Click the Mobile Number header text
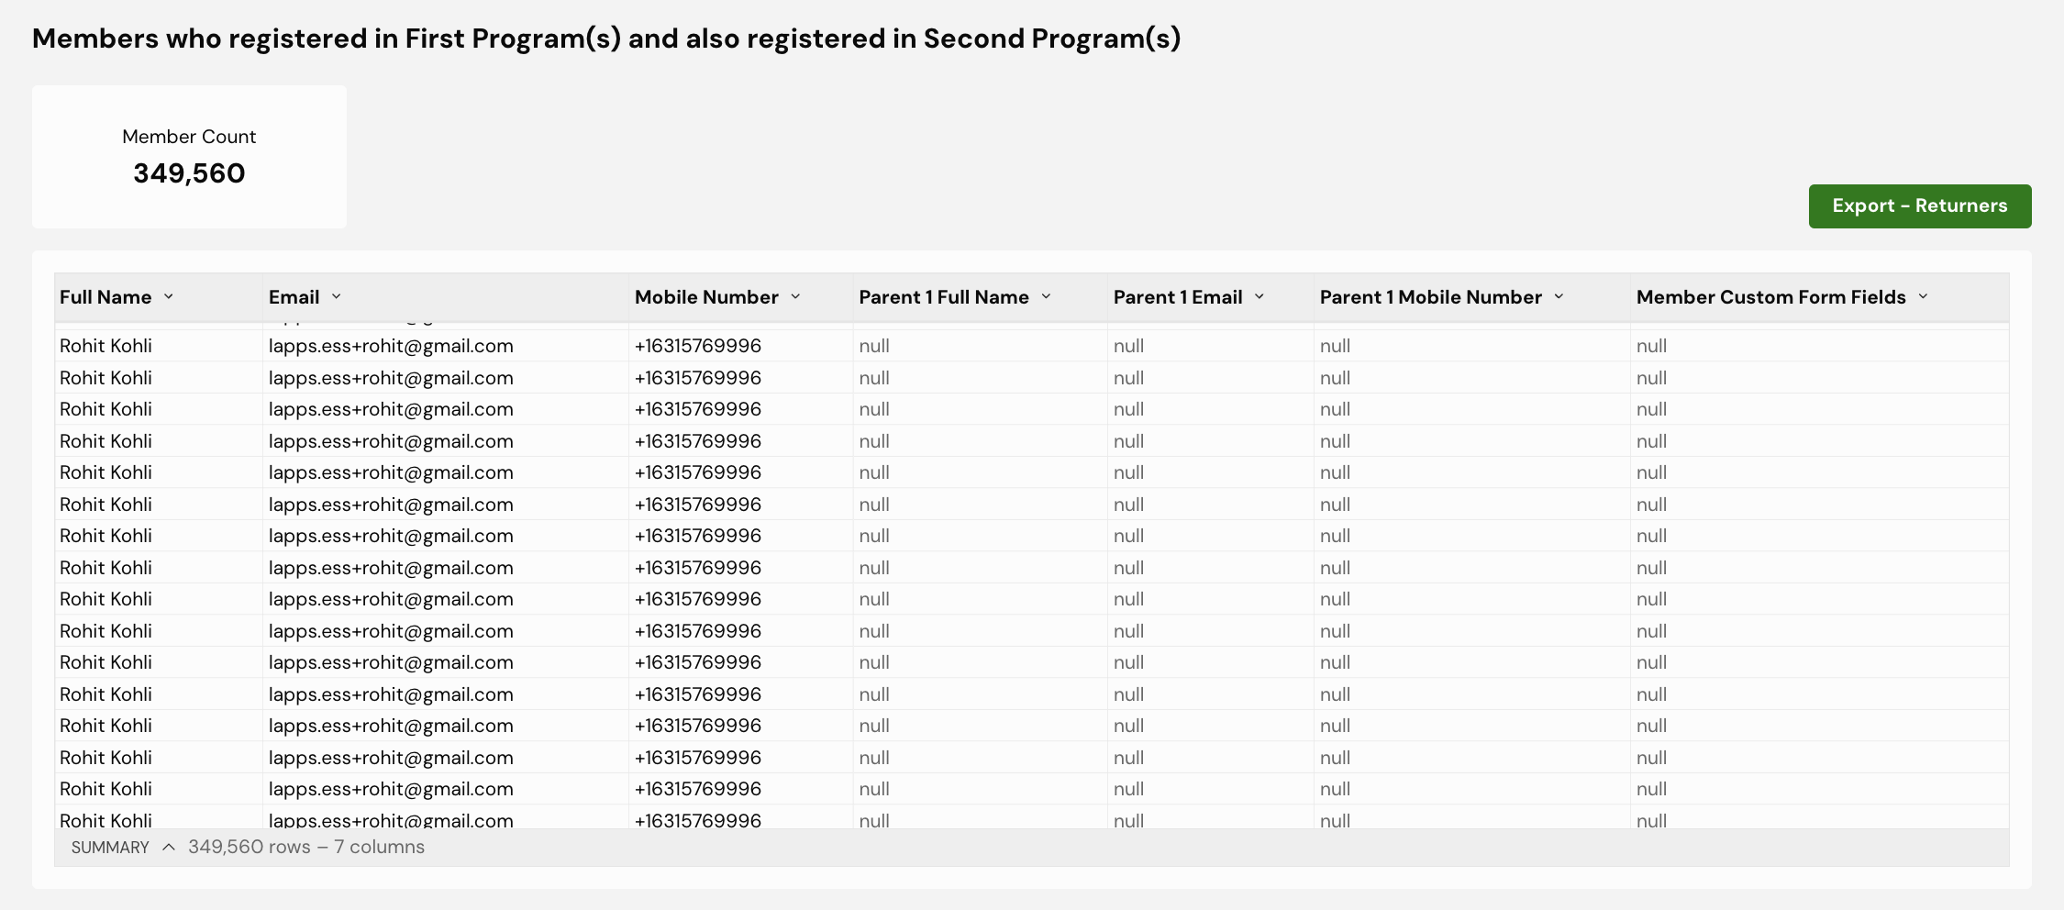 (706, 297)
